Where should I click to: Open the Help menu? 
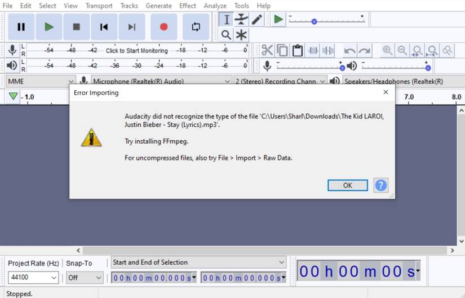click(264, 6)
